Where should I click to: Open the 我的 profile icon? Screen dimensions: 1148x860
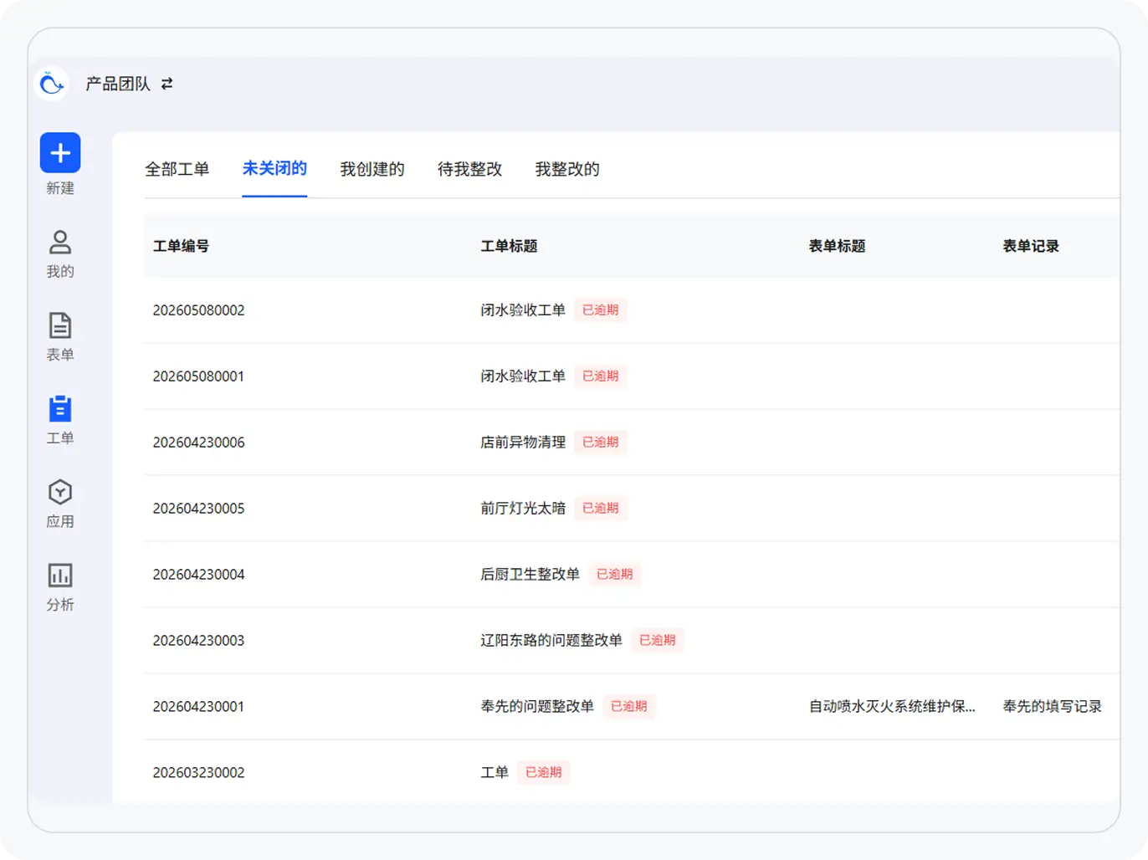click(x=60, y=243)
